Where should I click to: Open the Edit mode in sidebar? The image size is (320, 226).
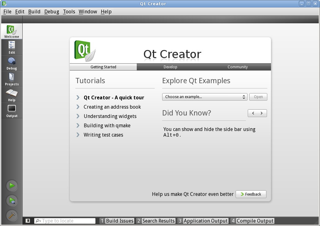pyautogui.click(x=12, y=47)
